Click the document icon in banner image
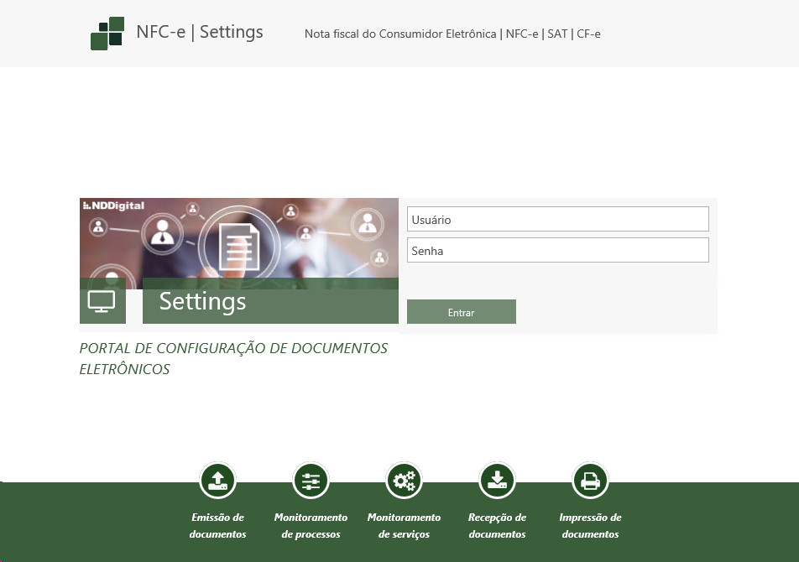The image size is (799, 562). coord(239,243)
